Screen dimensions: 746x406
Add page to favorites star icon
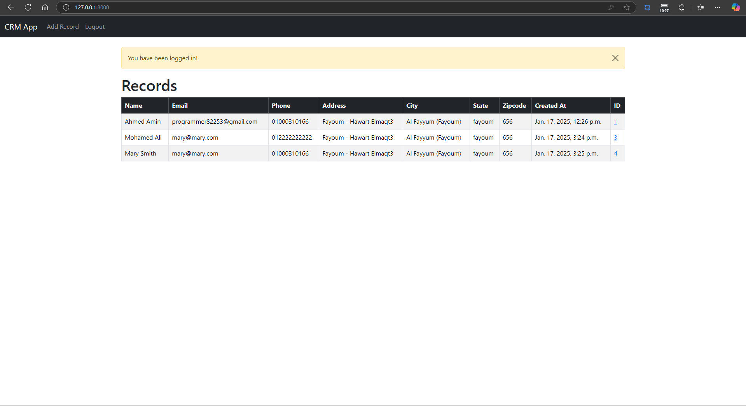click(627, 7)
